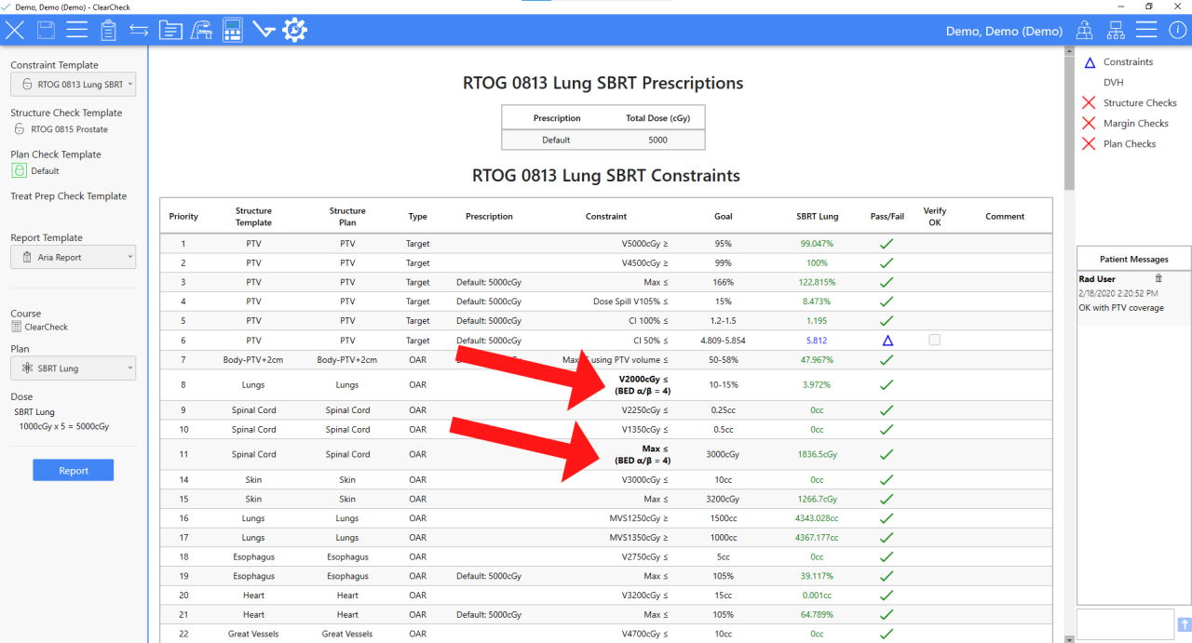Click the info circle icon
Screen dimensions: 1192x643
coord(1177,30)
